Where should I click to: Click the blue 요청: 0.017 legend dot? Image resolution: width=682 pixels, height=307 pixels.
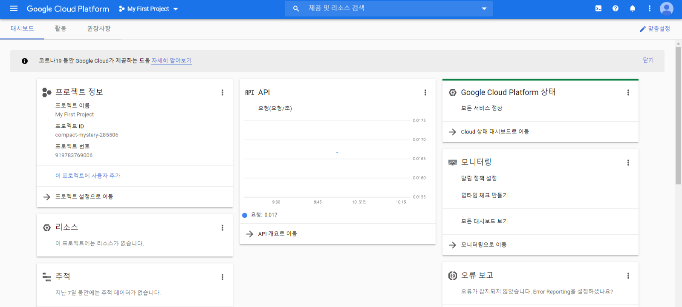coord(245,215)
